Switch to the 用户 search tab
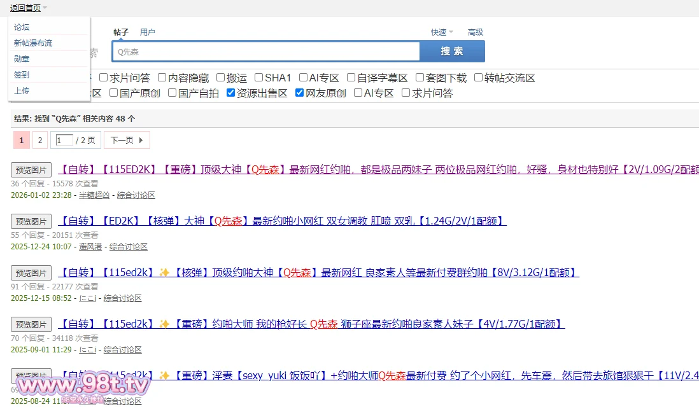 [x=147, y=32]
